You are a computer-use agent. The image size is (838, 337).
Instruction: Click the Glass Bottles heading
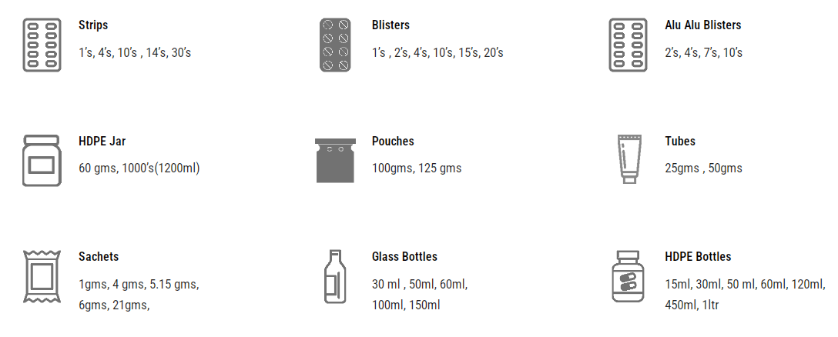coord(404,257)
